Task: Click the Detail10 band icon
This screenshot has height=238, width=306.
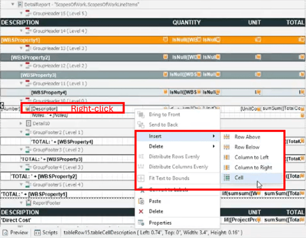Action: tap(29, 123)
